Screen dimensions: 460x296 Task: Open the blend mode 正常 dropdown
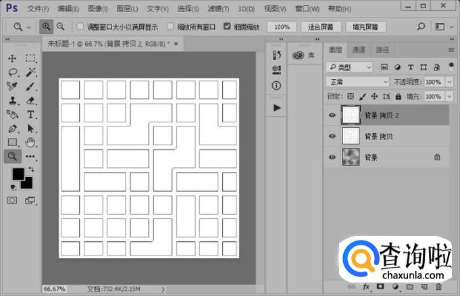(357, 82)
